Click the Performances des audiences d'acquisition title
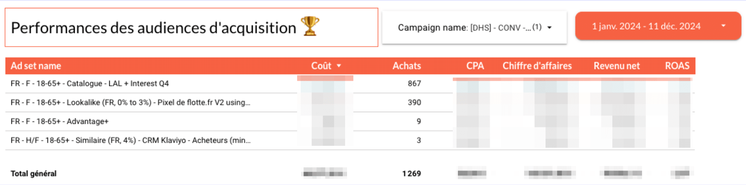This screenshot has width=746, height=185. [x=153, y=27]
